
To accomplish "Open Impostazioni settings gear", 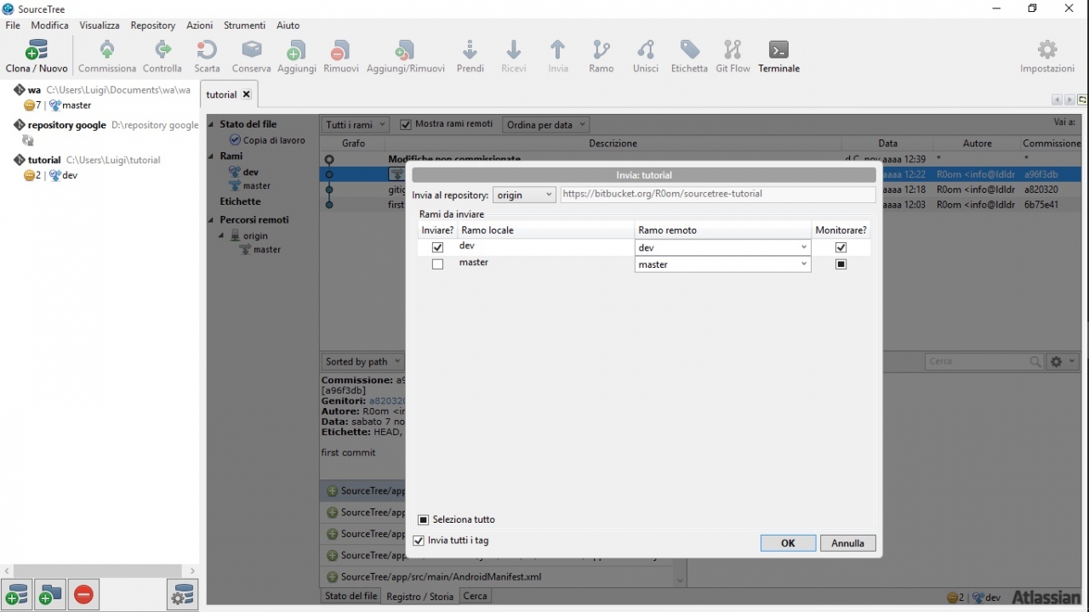I will point(1047,56).
